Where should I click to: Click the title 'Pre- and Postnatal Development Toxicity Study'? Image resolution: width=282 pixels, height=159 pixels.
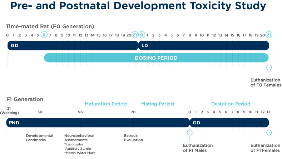coord(138,6)
